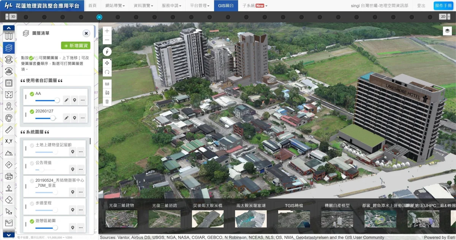Expand the 子系統 dropdown menu
The width and height of the screenshot is (456, 240).
(255, 6)
